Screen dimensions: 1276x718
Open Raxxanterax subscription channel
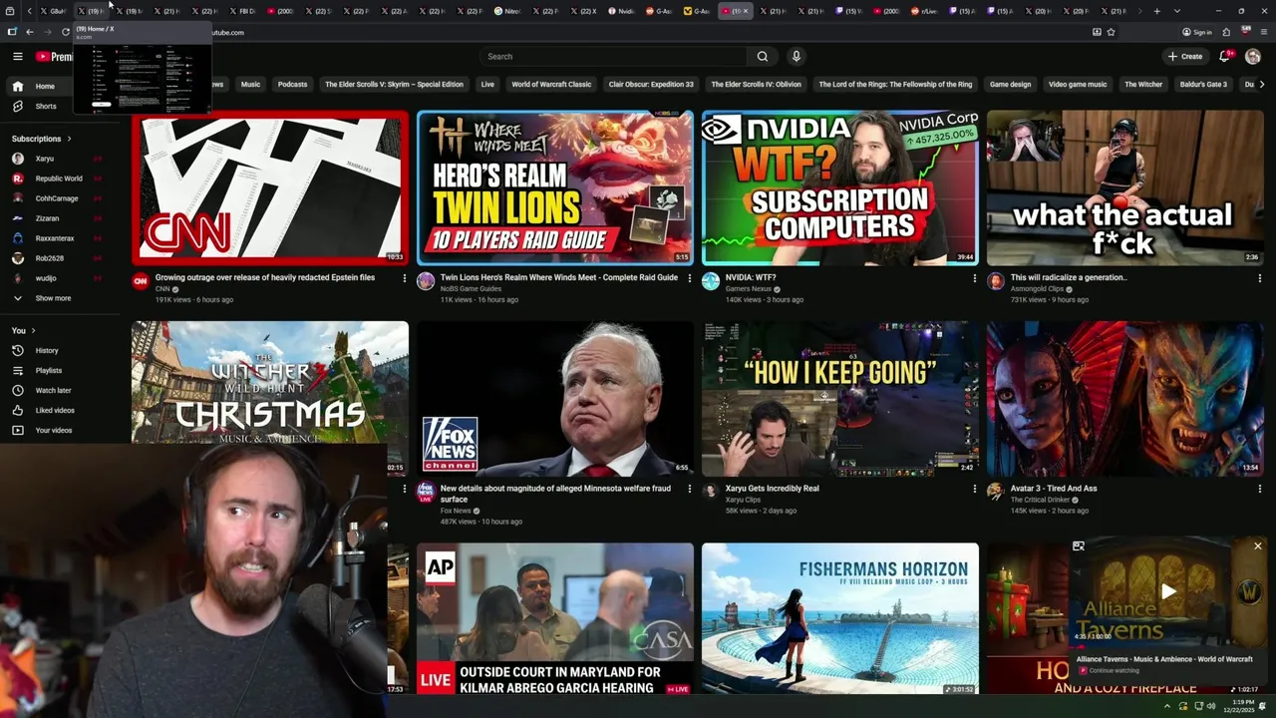pos(55,238)
